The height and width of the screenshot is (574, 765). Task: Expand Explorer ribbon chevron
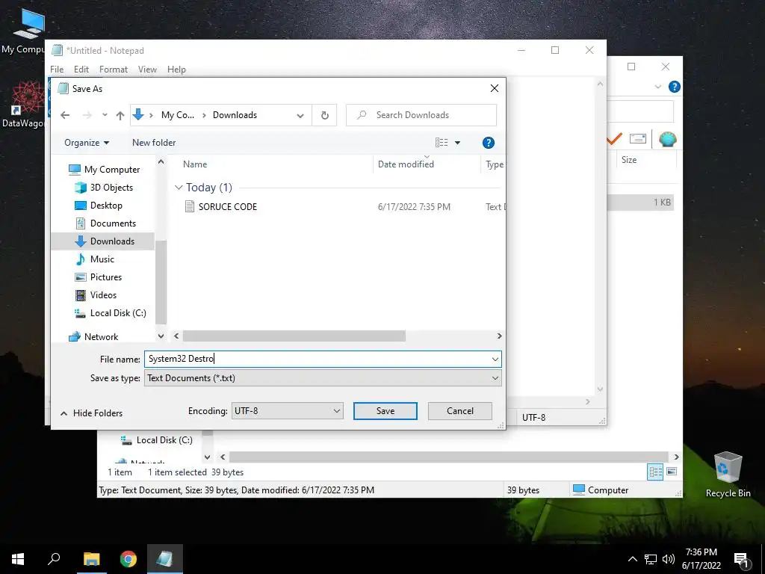[657, 87]
